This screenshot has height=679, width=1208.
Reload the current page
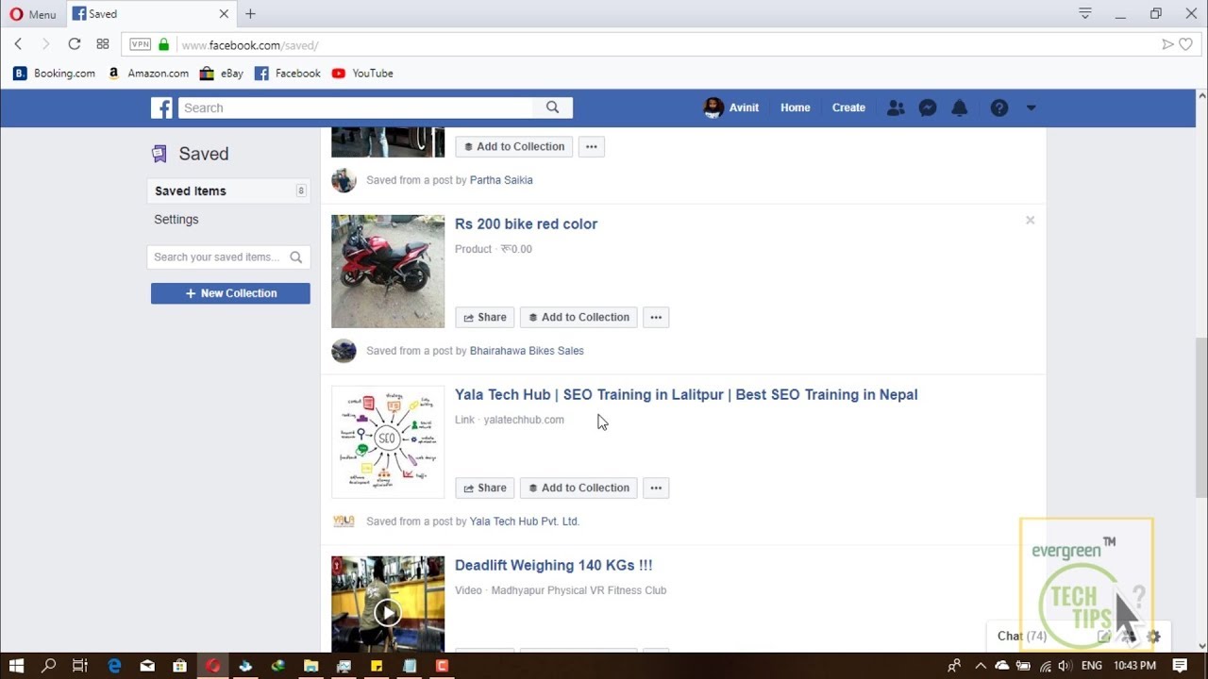(x=74, y=44)
